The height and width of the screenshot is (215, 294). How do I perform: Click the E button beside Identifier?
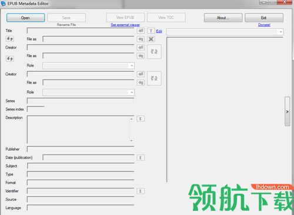[141, 191]
